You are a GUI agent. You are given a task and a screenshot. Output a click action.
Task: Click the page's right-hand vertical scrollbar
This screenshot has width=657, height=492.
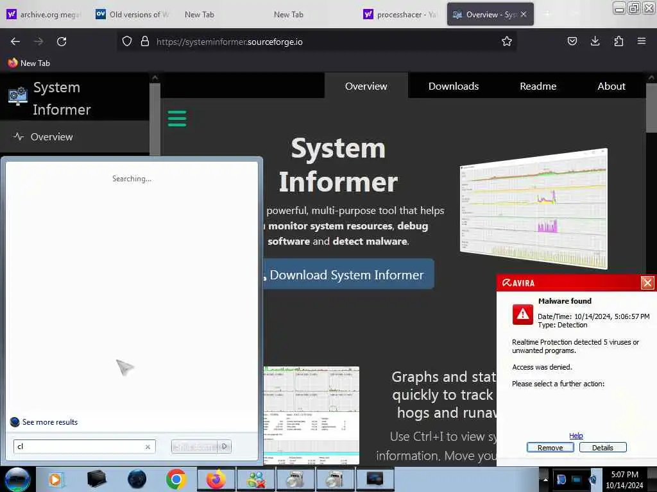click(651, 109)
